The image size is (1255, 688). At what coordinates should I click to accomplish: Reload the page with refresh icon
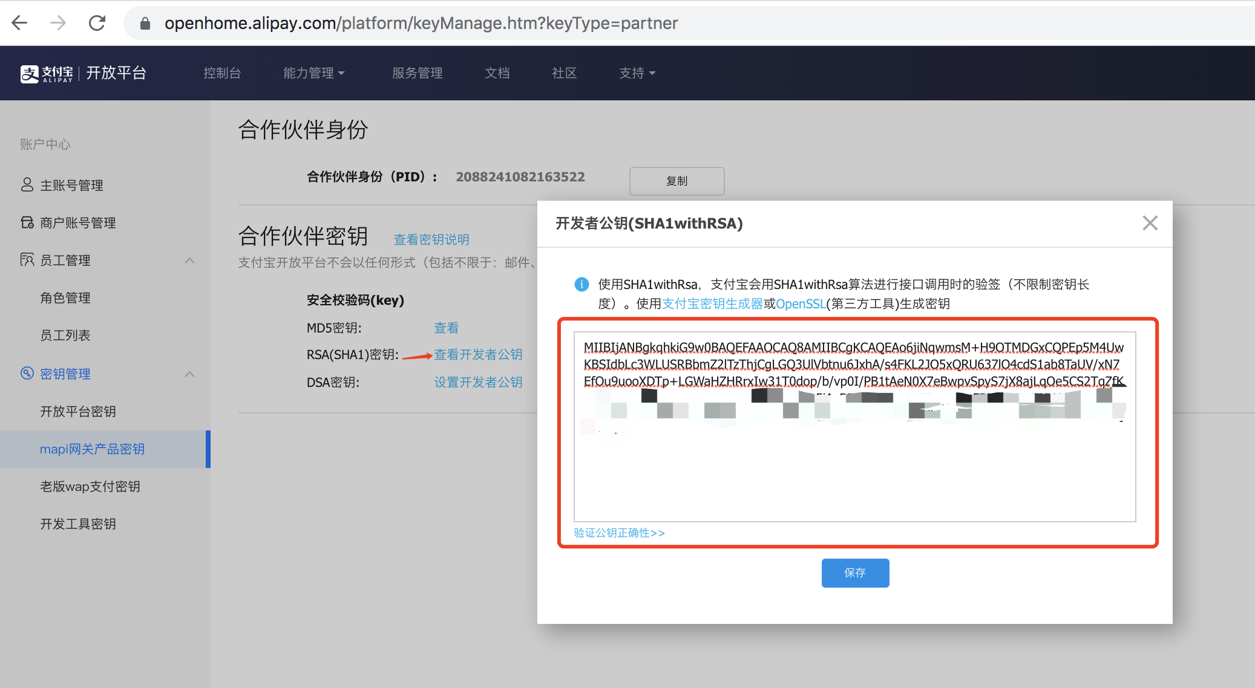coord(97,23)
